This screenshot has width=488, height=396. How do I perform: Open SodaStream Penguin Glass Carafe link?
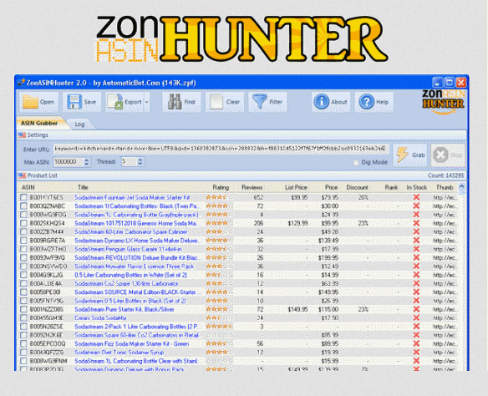coord(128,249)
